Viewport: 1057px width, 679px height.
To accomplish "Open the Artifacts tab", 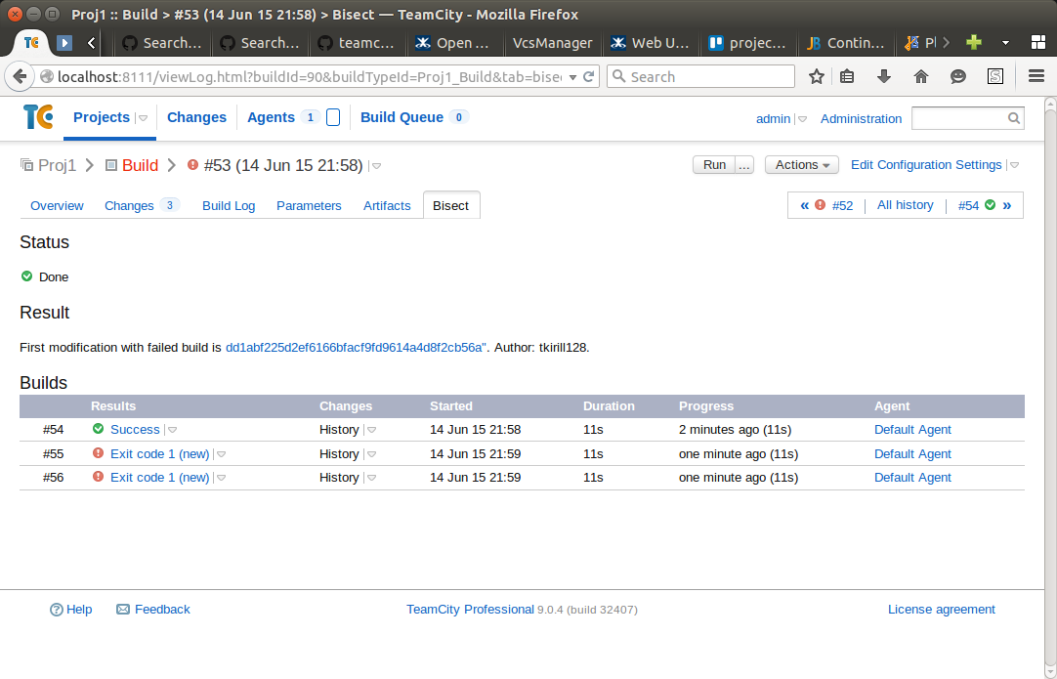I will click(387, 206).
